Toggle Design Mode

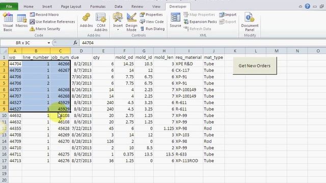[131, 22]
